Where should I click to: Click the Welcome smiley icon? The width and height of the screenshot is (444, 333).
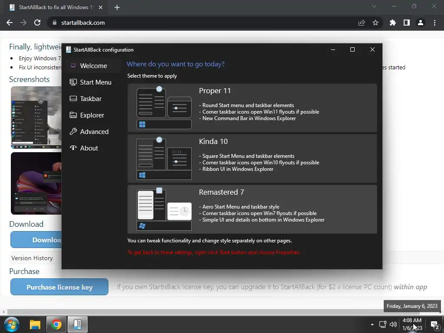point(73,65)
